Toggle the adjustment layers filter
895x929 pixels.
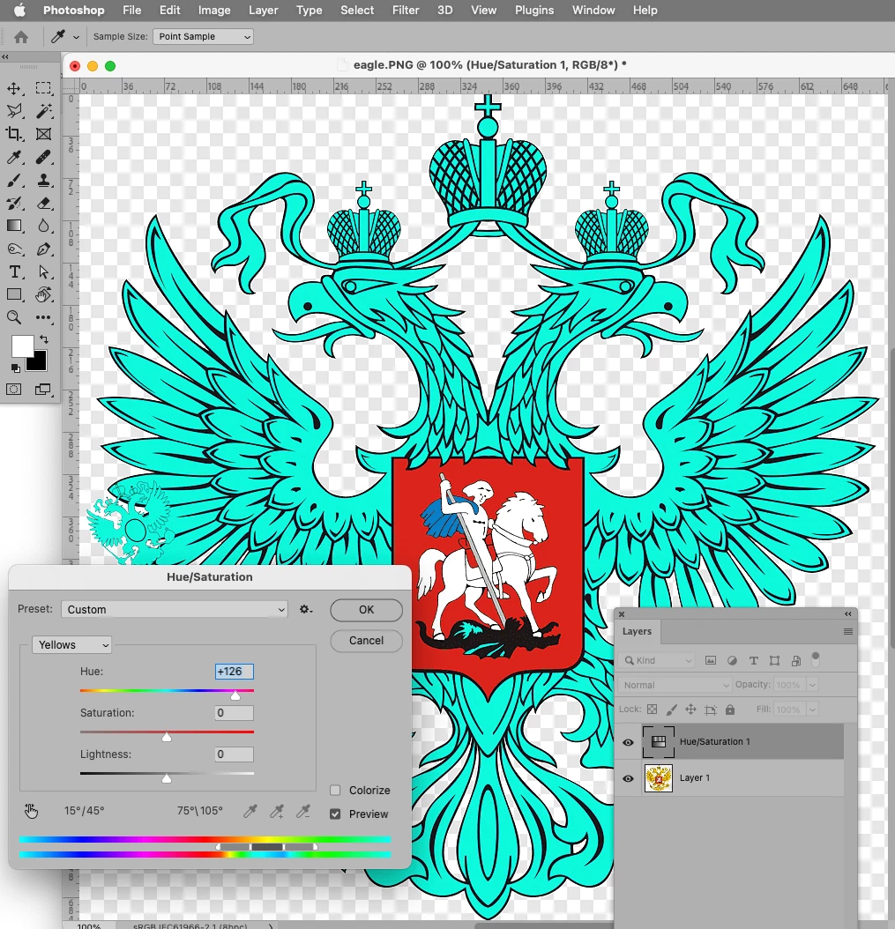click(732, 660)
